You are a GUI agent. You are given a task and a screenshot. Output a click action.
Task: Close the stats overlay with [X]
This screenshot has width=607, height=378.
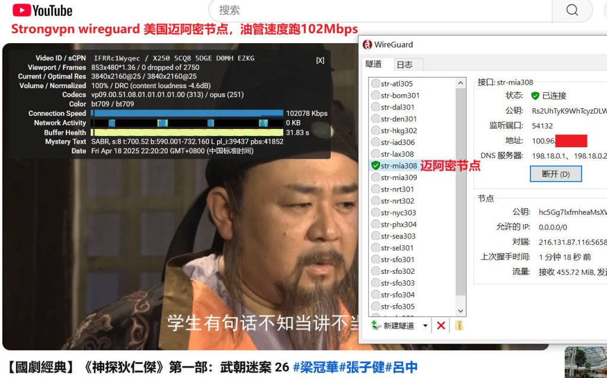(x=320, y=60)
